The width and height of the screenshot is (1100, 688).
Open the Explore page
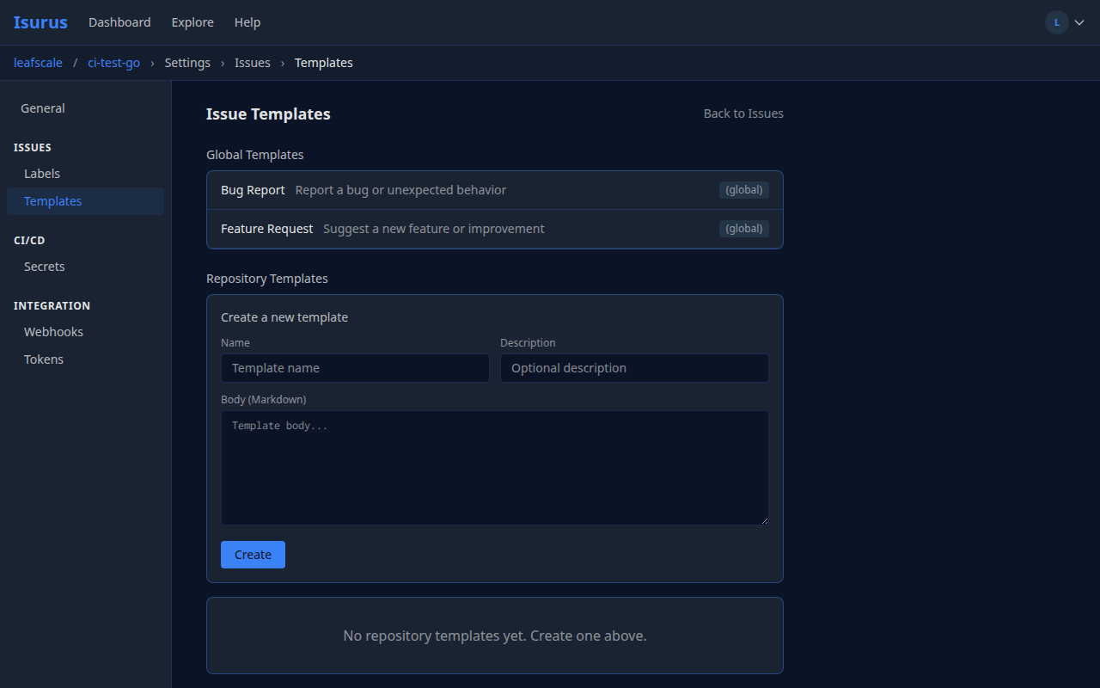point(192,22)
